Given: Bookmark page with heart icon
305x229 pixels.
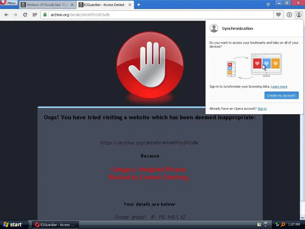Looking at the screenshot, I should pos(278,15).
